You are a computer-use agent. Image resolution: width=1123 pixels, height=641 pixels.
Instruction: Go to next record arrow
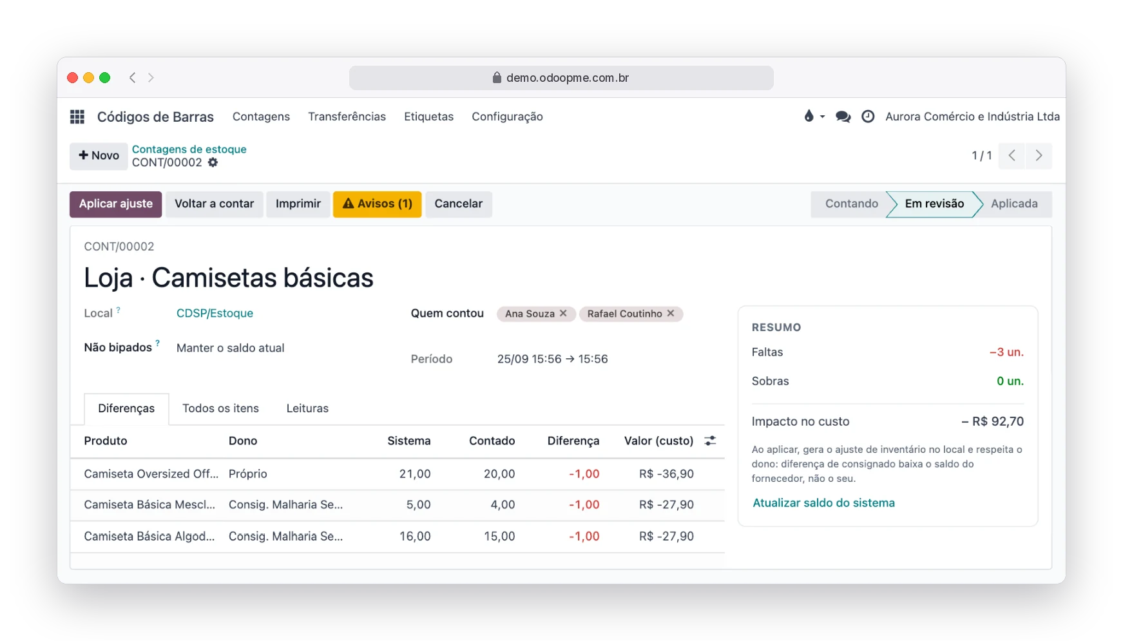point(1039,155)
